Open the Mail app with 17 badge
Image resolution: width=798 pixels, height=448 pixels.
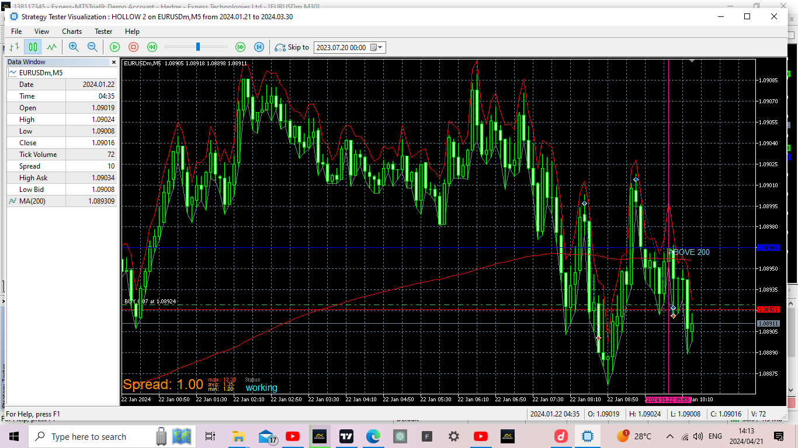(x=267, y=436)
